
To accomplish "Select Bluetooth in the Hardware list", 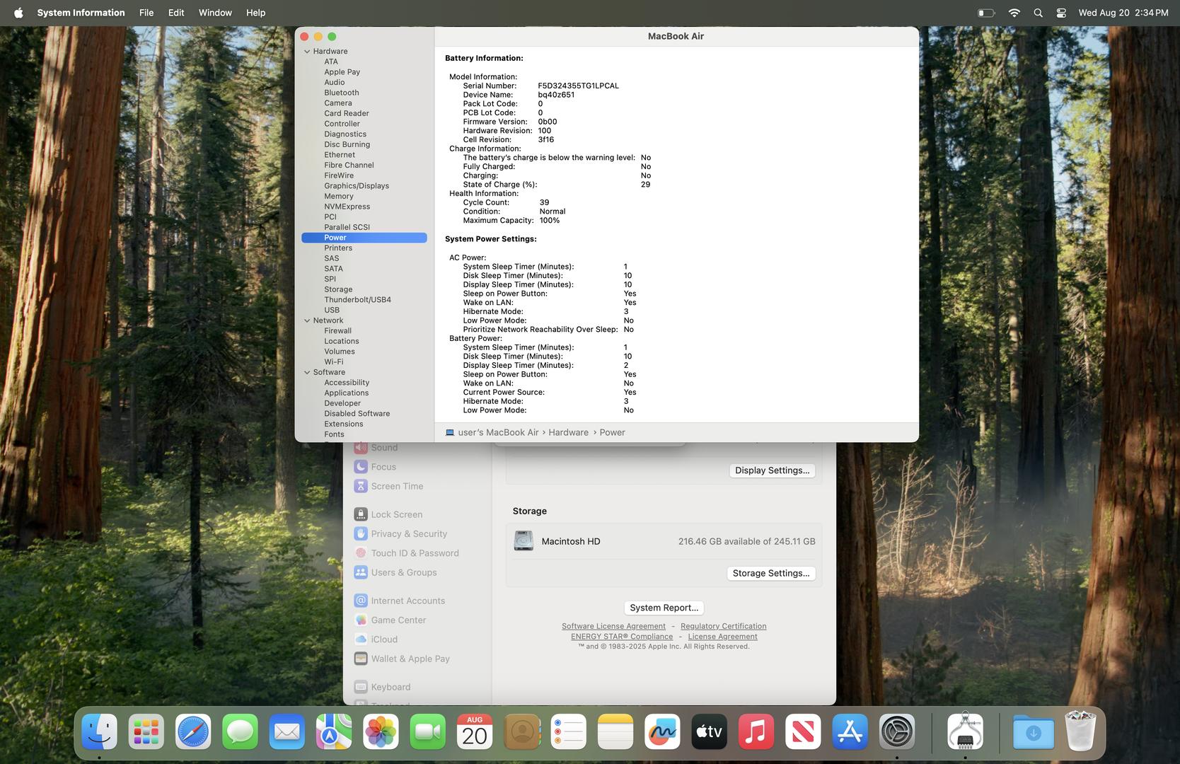I will click(x=342, y=93).
